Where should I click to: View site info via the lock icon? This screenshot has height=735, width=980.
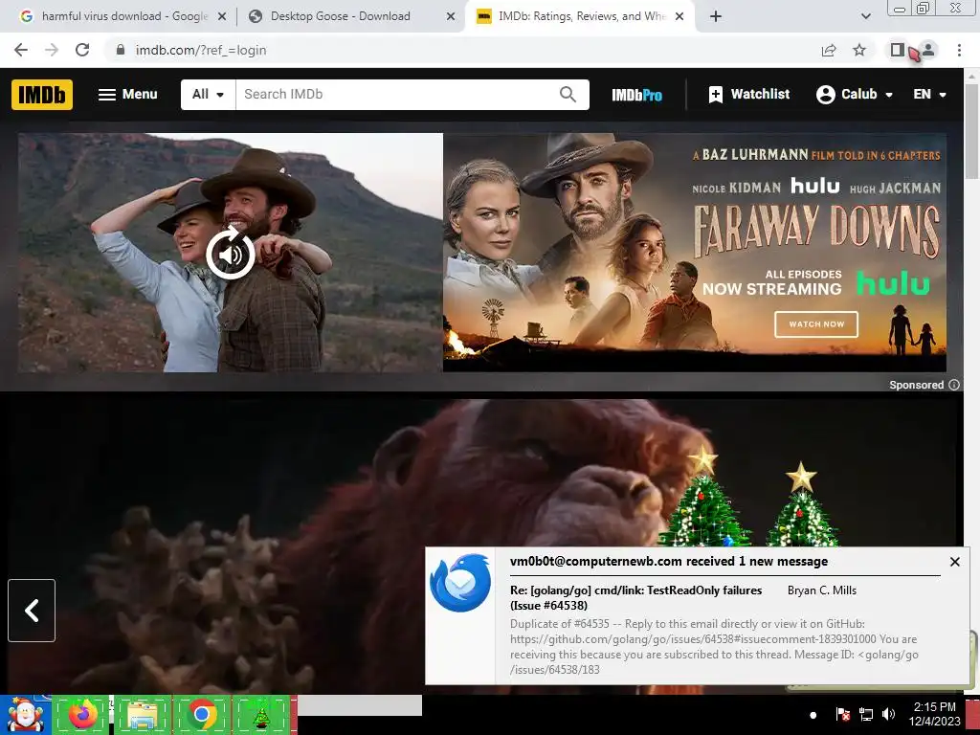point(121,50)
